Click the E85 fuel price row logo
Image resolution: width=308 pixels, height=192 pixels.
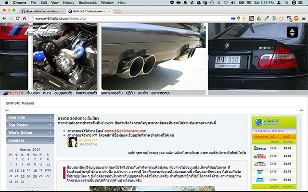(x=260, y=156)
